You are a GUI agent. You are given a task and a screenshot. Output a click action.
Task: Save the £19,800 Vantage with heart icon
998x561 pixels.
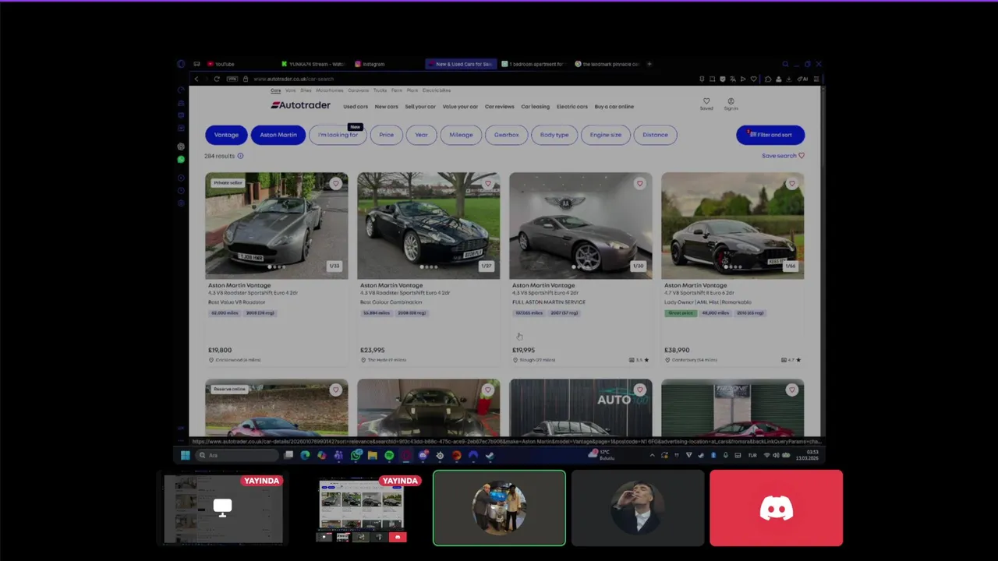click(335, 184)
